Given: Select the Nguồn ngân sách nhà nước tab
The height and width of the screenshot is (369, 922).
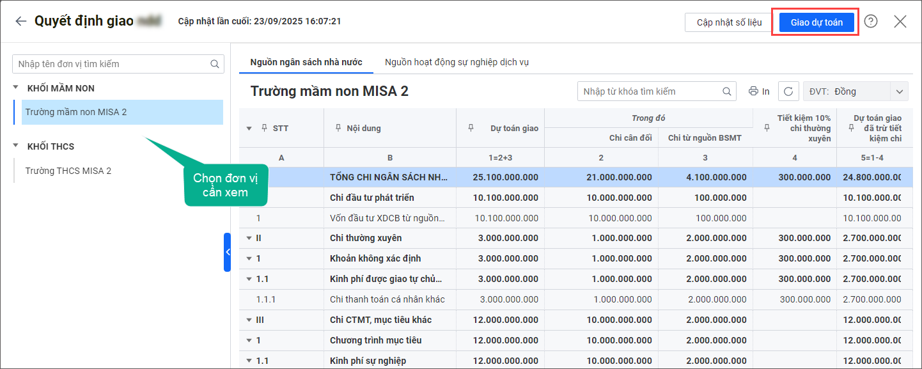Looking at the screenshot, I should [306, 62].
